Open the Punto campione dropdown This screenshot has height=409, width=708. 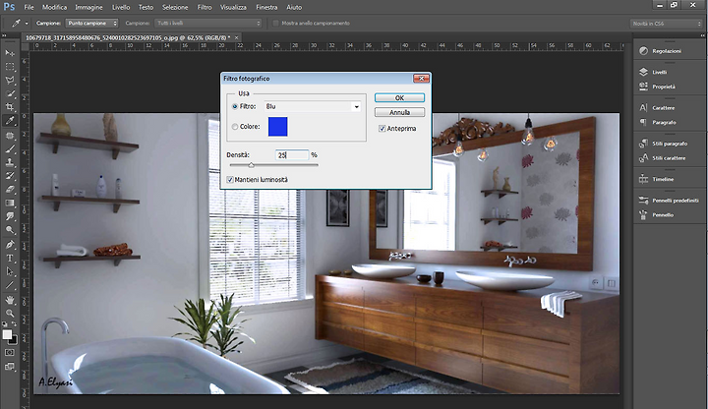[92, 23]
